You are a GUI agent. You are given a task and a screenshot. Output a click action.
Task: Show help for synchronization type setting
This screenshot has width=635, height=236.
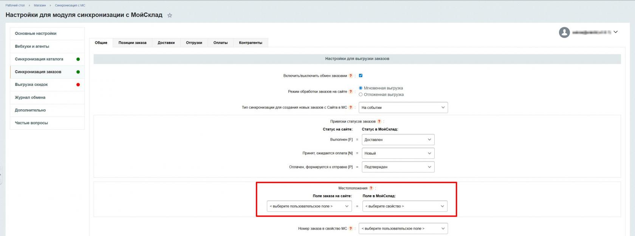pos(351,107)
